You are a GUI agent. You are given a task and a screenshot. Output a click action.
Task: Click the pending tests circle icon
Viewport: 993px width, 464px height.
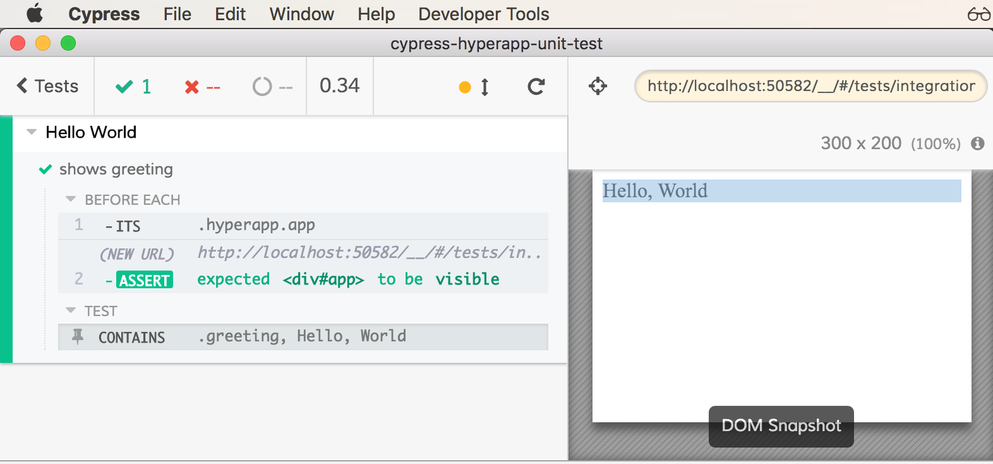click(262, 87)
